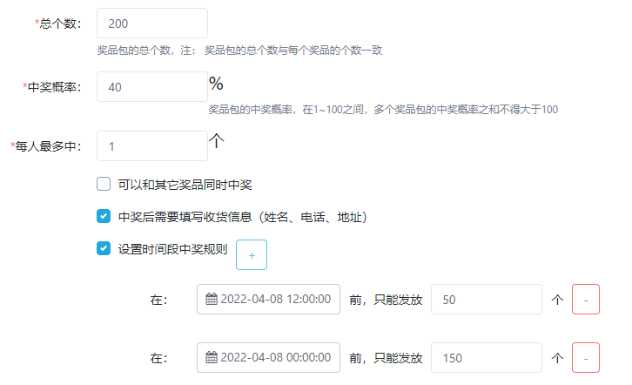This screenshot has width=632, height=385.
Task: Click the 设置时间段中奖规则 label text
Action: click(x=172, y=248)
